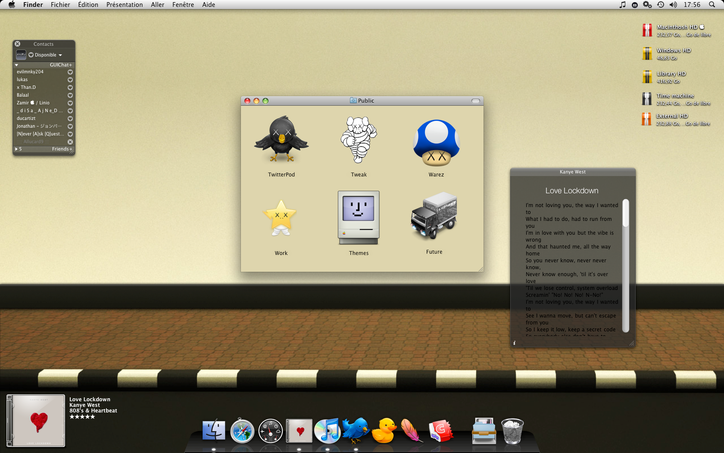Viewport: 724px width, 453px height.
Task: Open the Aide menu
Action: pos(209,4)
